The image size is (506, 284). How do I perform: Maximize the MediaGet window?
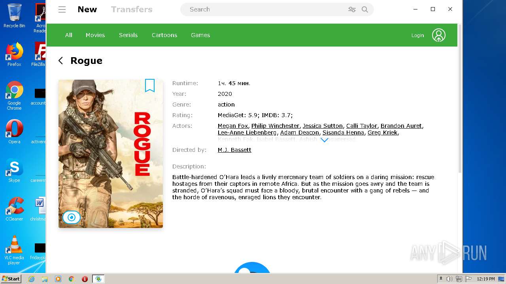point(433,9)
